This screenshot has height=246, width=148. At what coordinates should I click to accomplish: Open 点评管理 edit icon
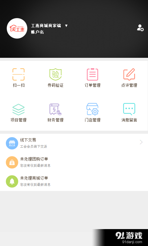coord(129,74)
